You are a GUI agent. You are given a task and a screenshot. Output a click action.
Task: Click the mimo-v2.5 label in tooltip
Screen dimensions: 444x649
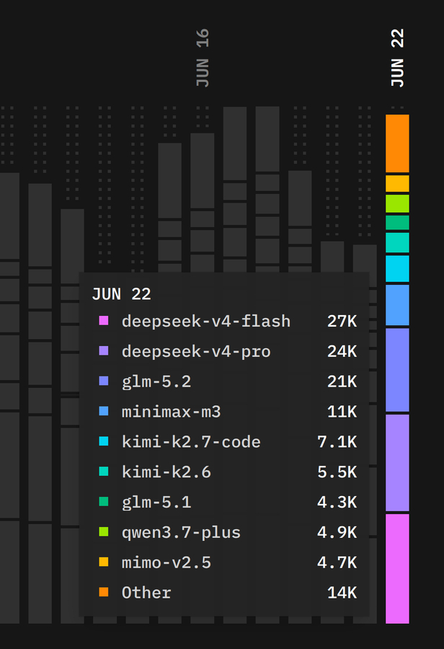coord(166,563)
